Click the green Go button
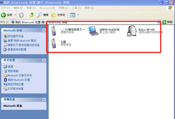This screenshot has height=119, width=175. pyautogui.click(x=167, y=22)
